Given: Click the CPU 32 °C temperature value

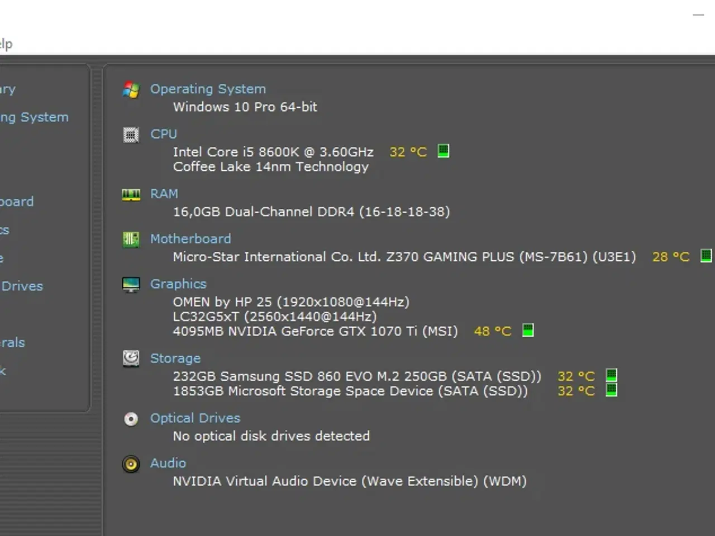Looking at the screenshot, I should [408, 152].
